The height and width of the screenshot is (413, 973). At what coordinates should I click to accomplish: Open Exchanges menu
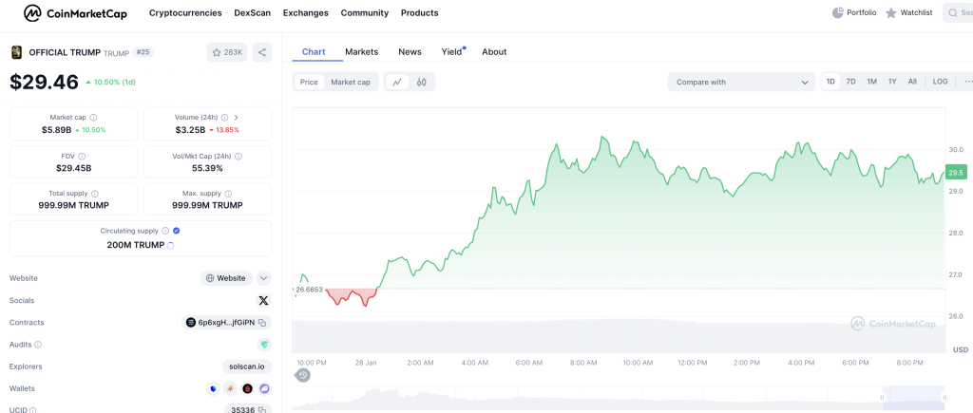tap(306, 13)
